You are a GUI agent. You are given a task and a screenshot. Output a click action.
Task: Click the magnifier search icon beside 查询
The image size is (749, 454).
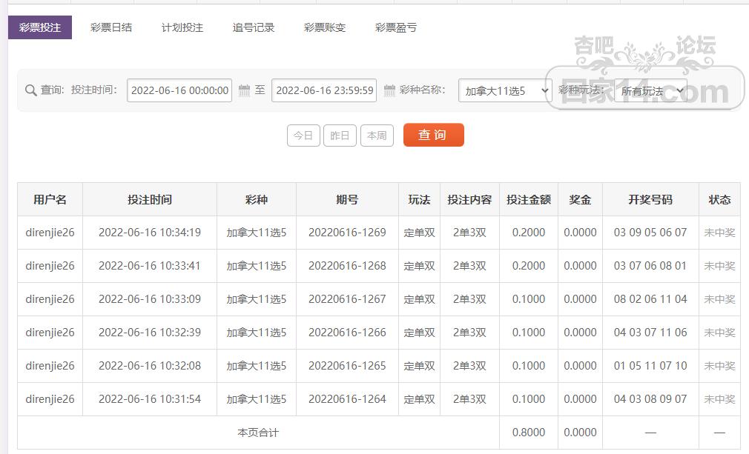point(30,90)
